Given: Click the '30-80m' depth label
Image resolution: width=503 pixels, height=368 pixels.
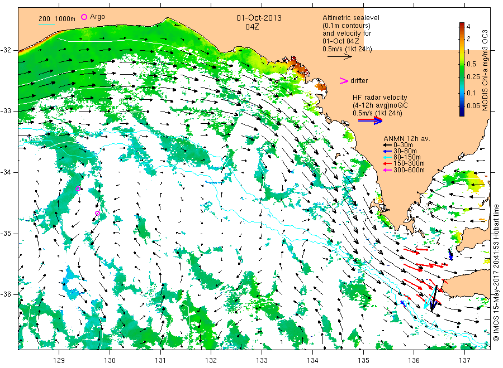Looking at the screenshot, I should pyautogui.click(x=405, y=151).
